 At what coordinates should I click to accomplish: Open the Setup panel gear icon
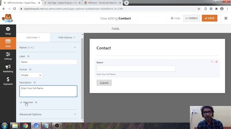pos(8,29)
